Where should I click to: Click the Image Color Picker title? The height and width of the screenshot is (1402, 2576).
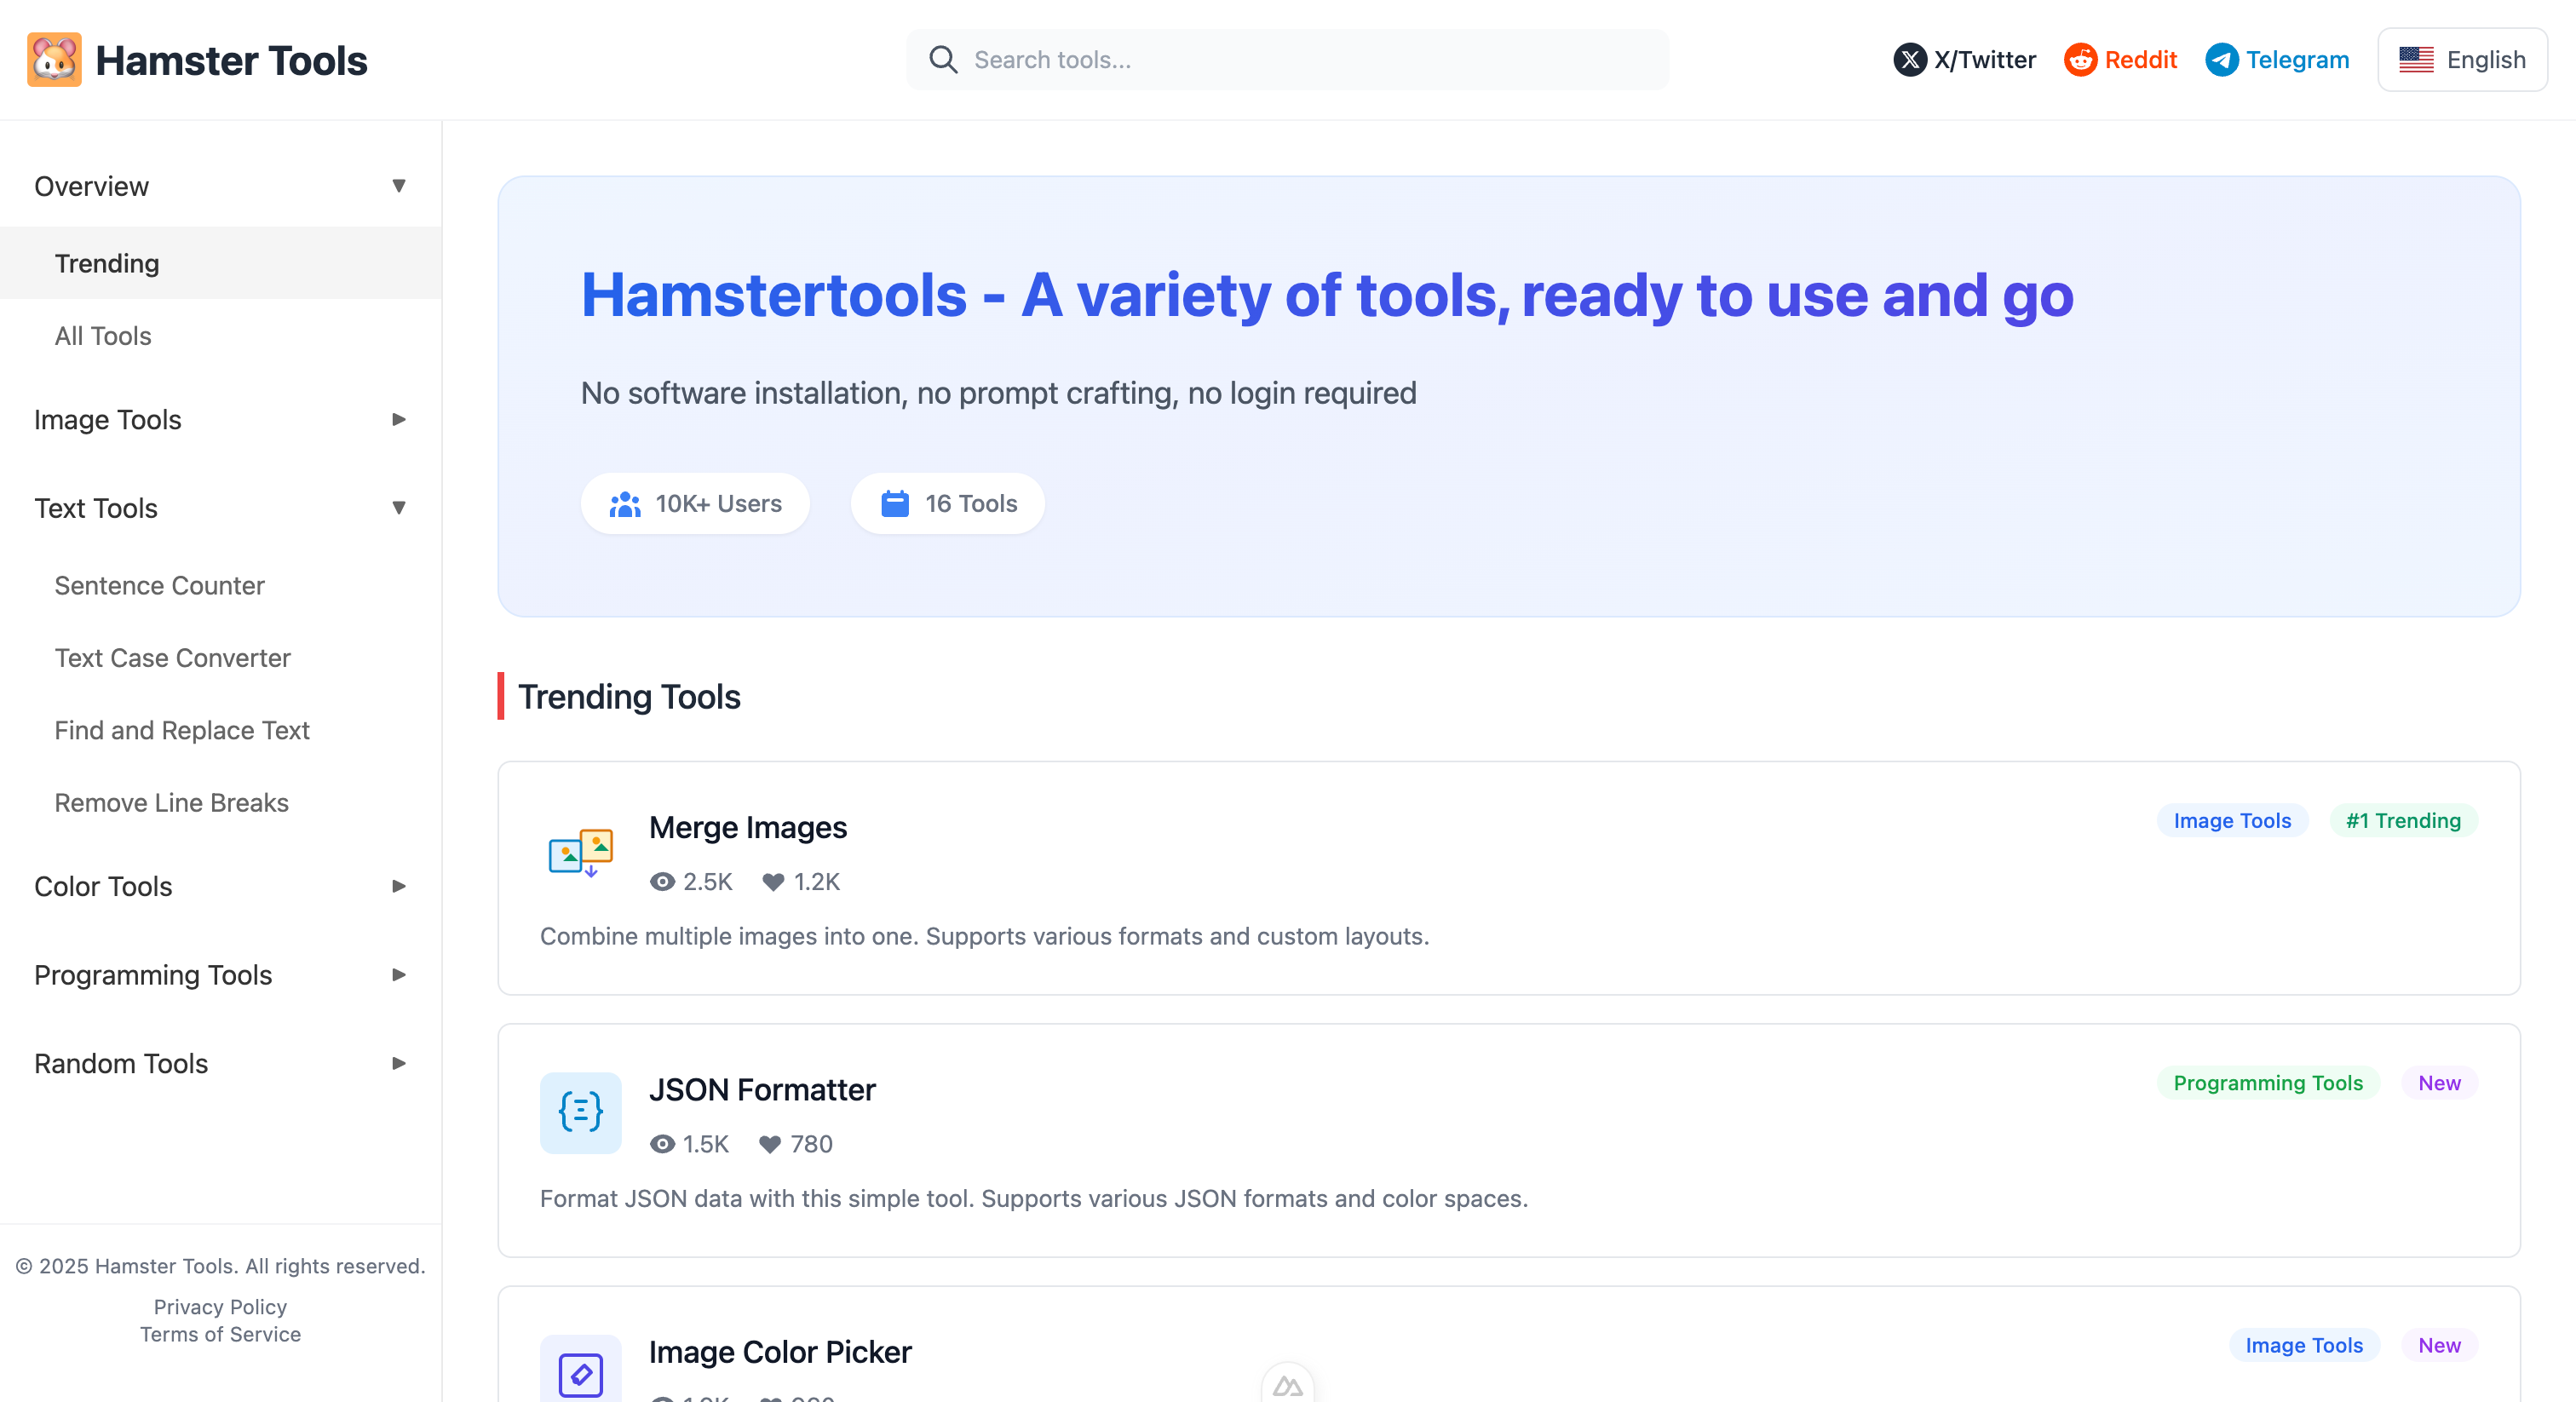pyautogui.click(x=780, y=1352)
